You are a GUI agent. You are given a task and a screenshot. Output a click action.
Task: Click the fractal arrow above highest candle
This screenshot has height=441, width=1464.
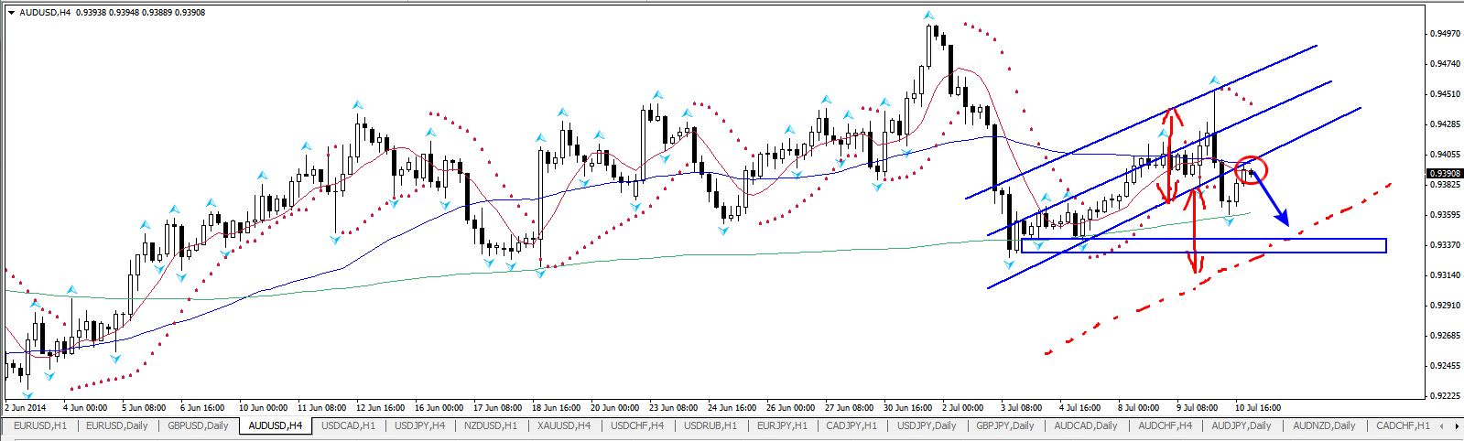point(929,15)
